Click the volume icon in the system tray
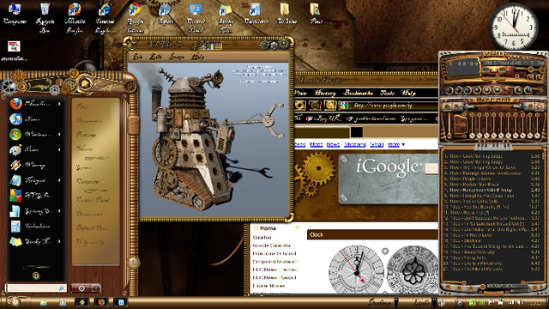The width and height of the screenshot is (549, 309). 520,302
